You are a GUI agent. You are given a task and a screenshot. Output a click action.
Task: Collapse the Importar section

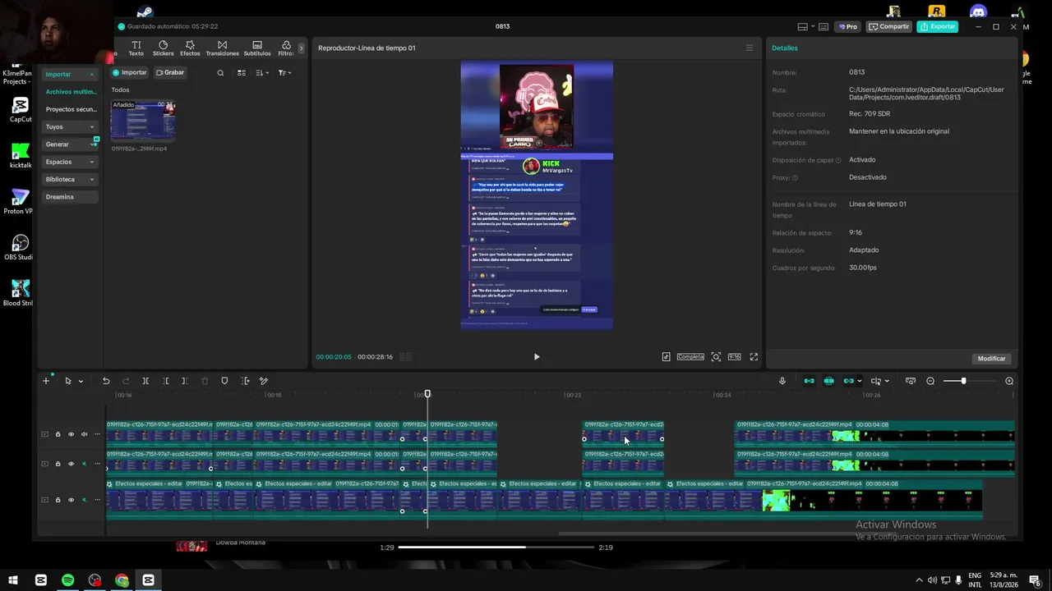point(91,75)
